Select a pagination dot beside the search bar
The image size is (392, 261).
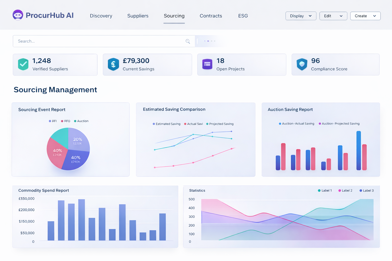tap(208, 41)
